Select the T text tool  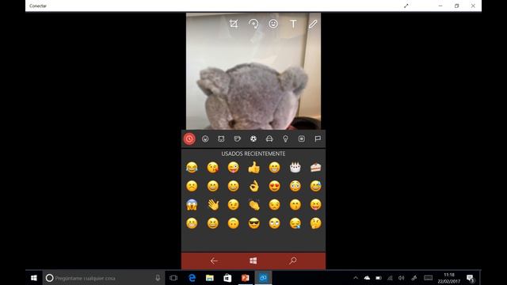[x=293, y=24]
